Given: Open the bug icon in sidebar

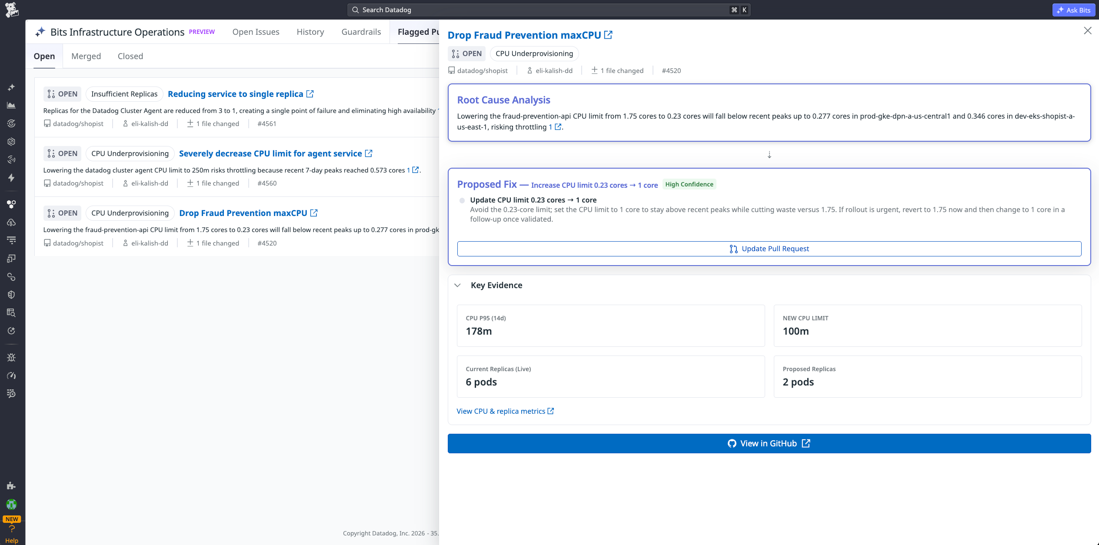Looking at the screenshot, I should click(12, 357).
